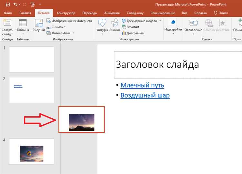Click the Milky Way slide thumbnail being dragged

point(82,120)
